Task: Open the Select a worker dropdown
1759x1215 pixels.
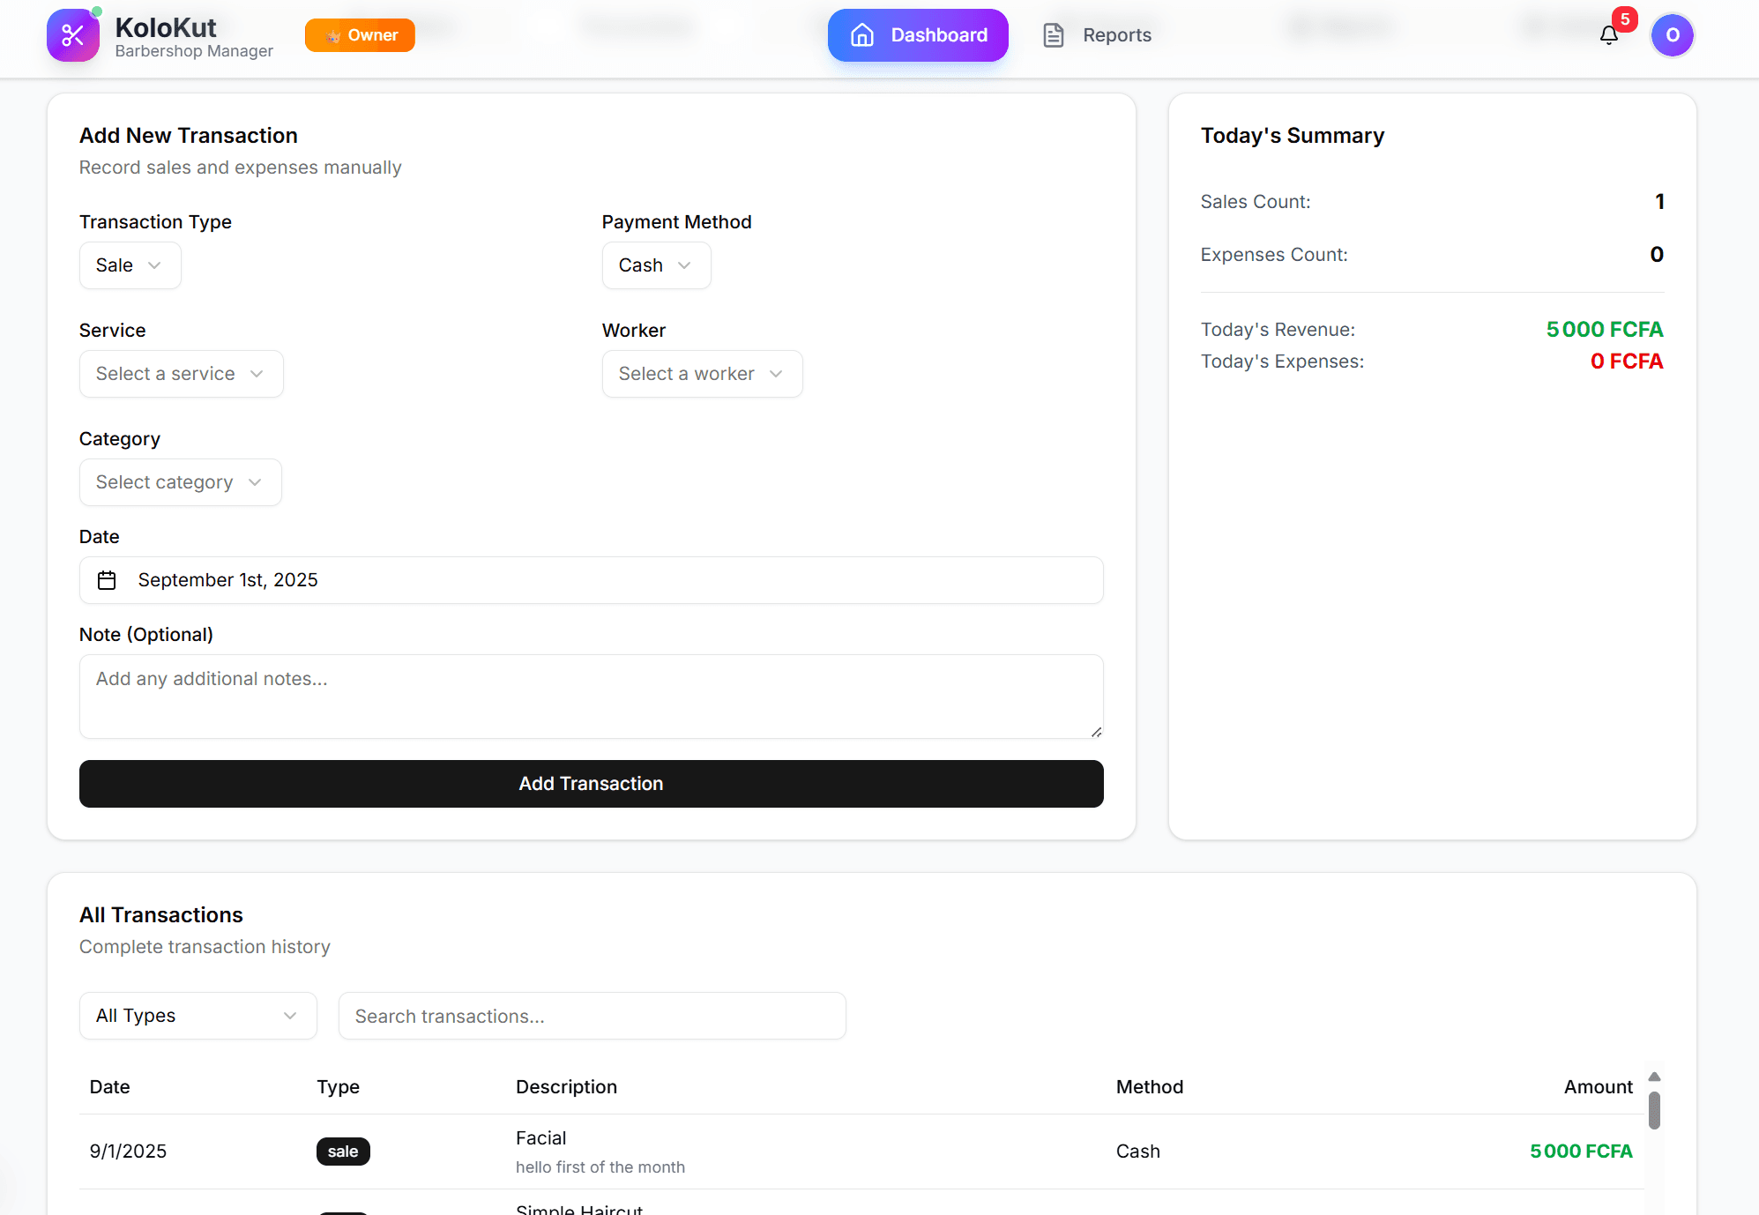Action: coord(702,373)
